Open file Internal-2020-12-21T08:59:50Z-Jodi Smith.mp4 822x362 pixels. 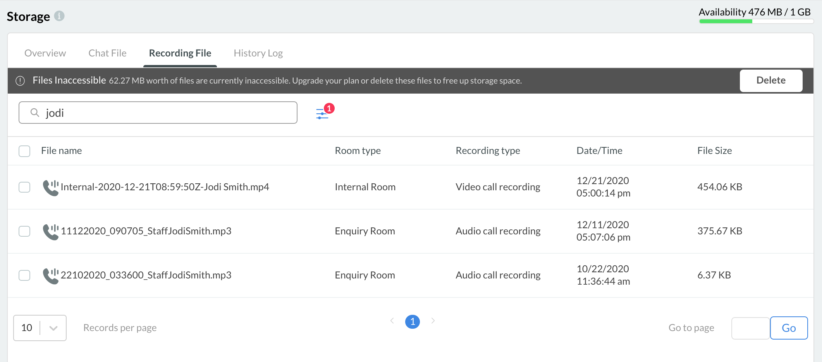[x=165, y=187]
